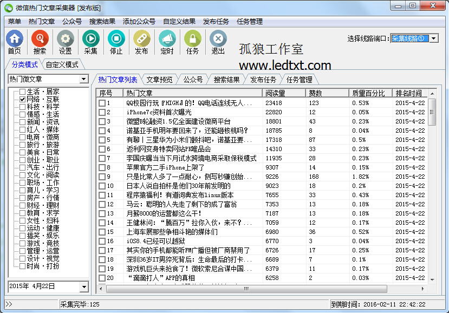Sort by the 阅读量 column header

(284, 93)
